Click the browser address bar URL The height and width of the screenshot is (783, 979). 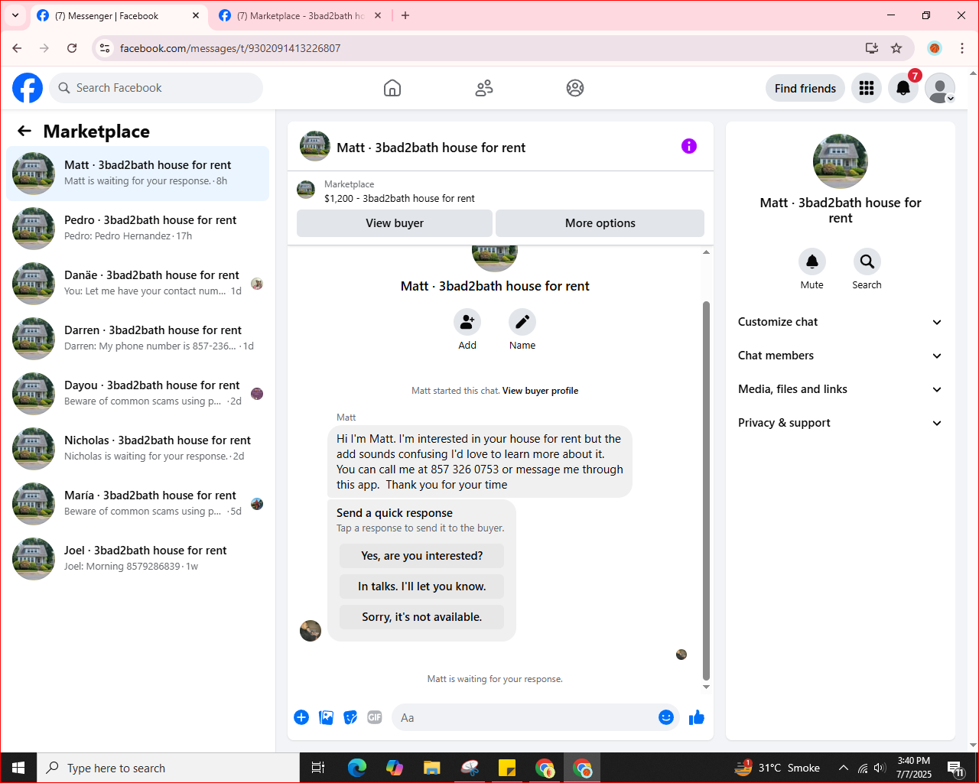(x=230, y=48)
